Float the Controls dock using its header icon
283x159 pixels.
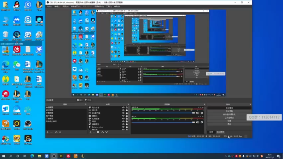[x=250, y=104]
